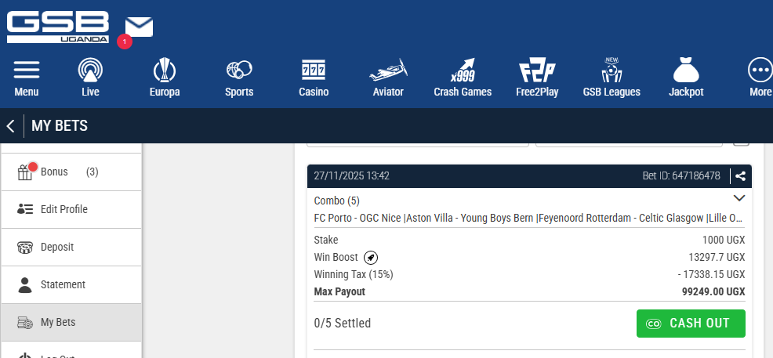This screenshot has width=773, height=358.
Task: Open Statement in the sidebar
Action: click(63, 284)
